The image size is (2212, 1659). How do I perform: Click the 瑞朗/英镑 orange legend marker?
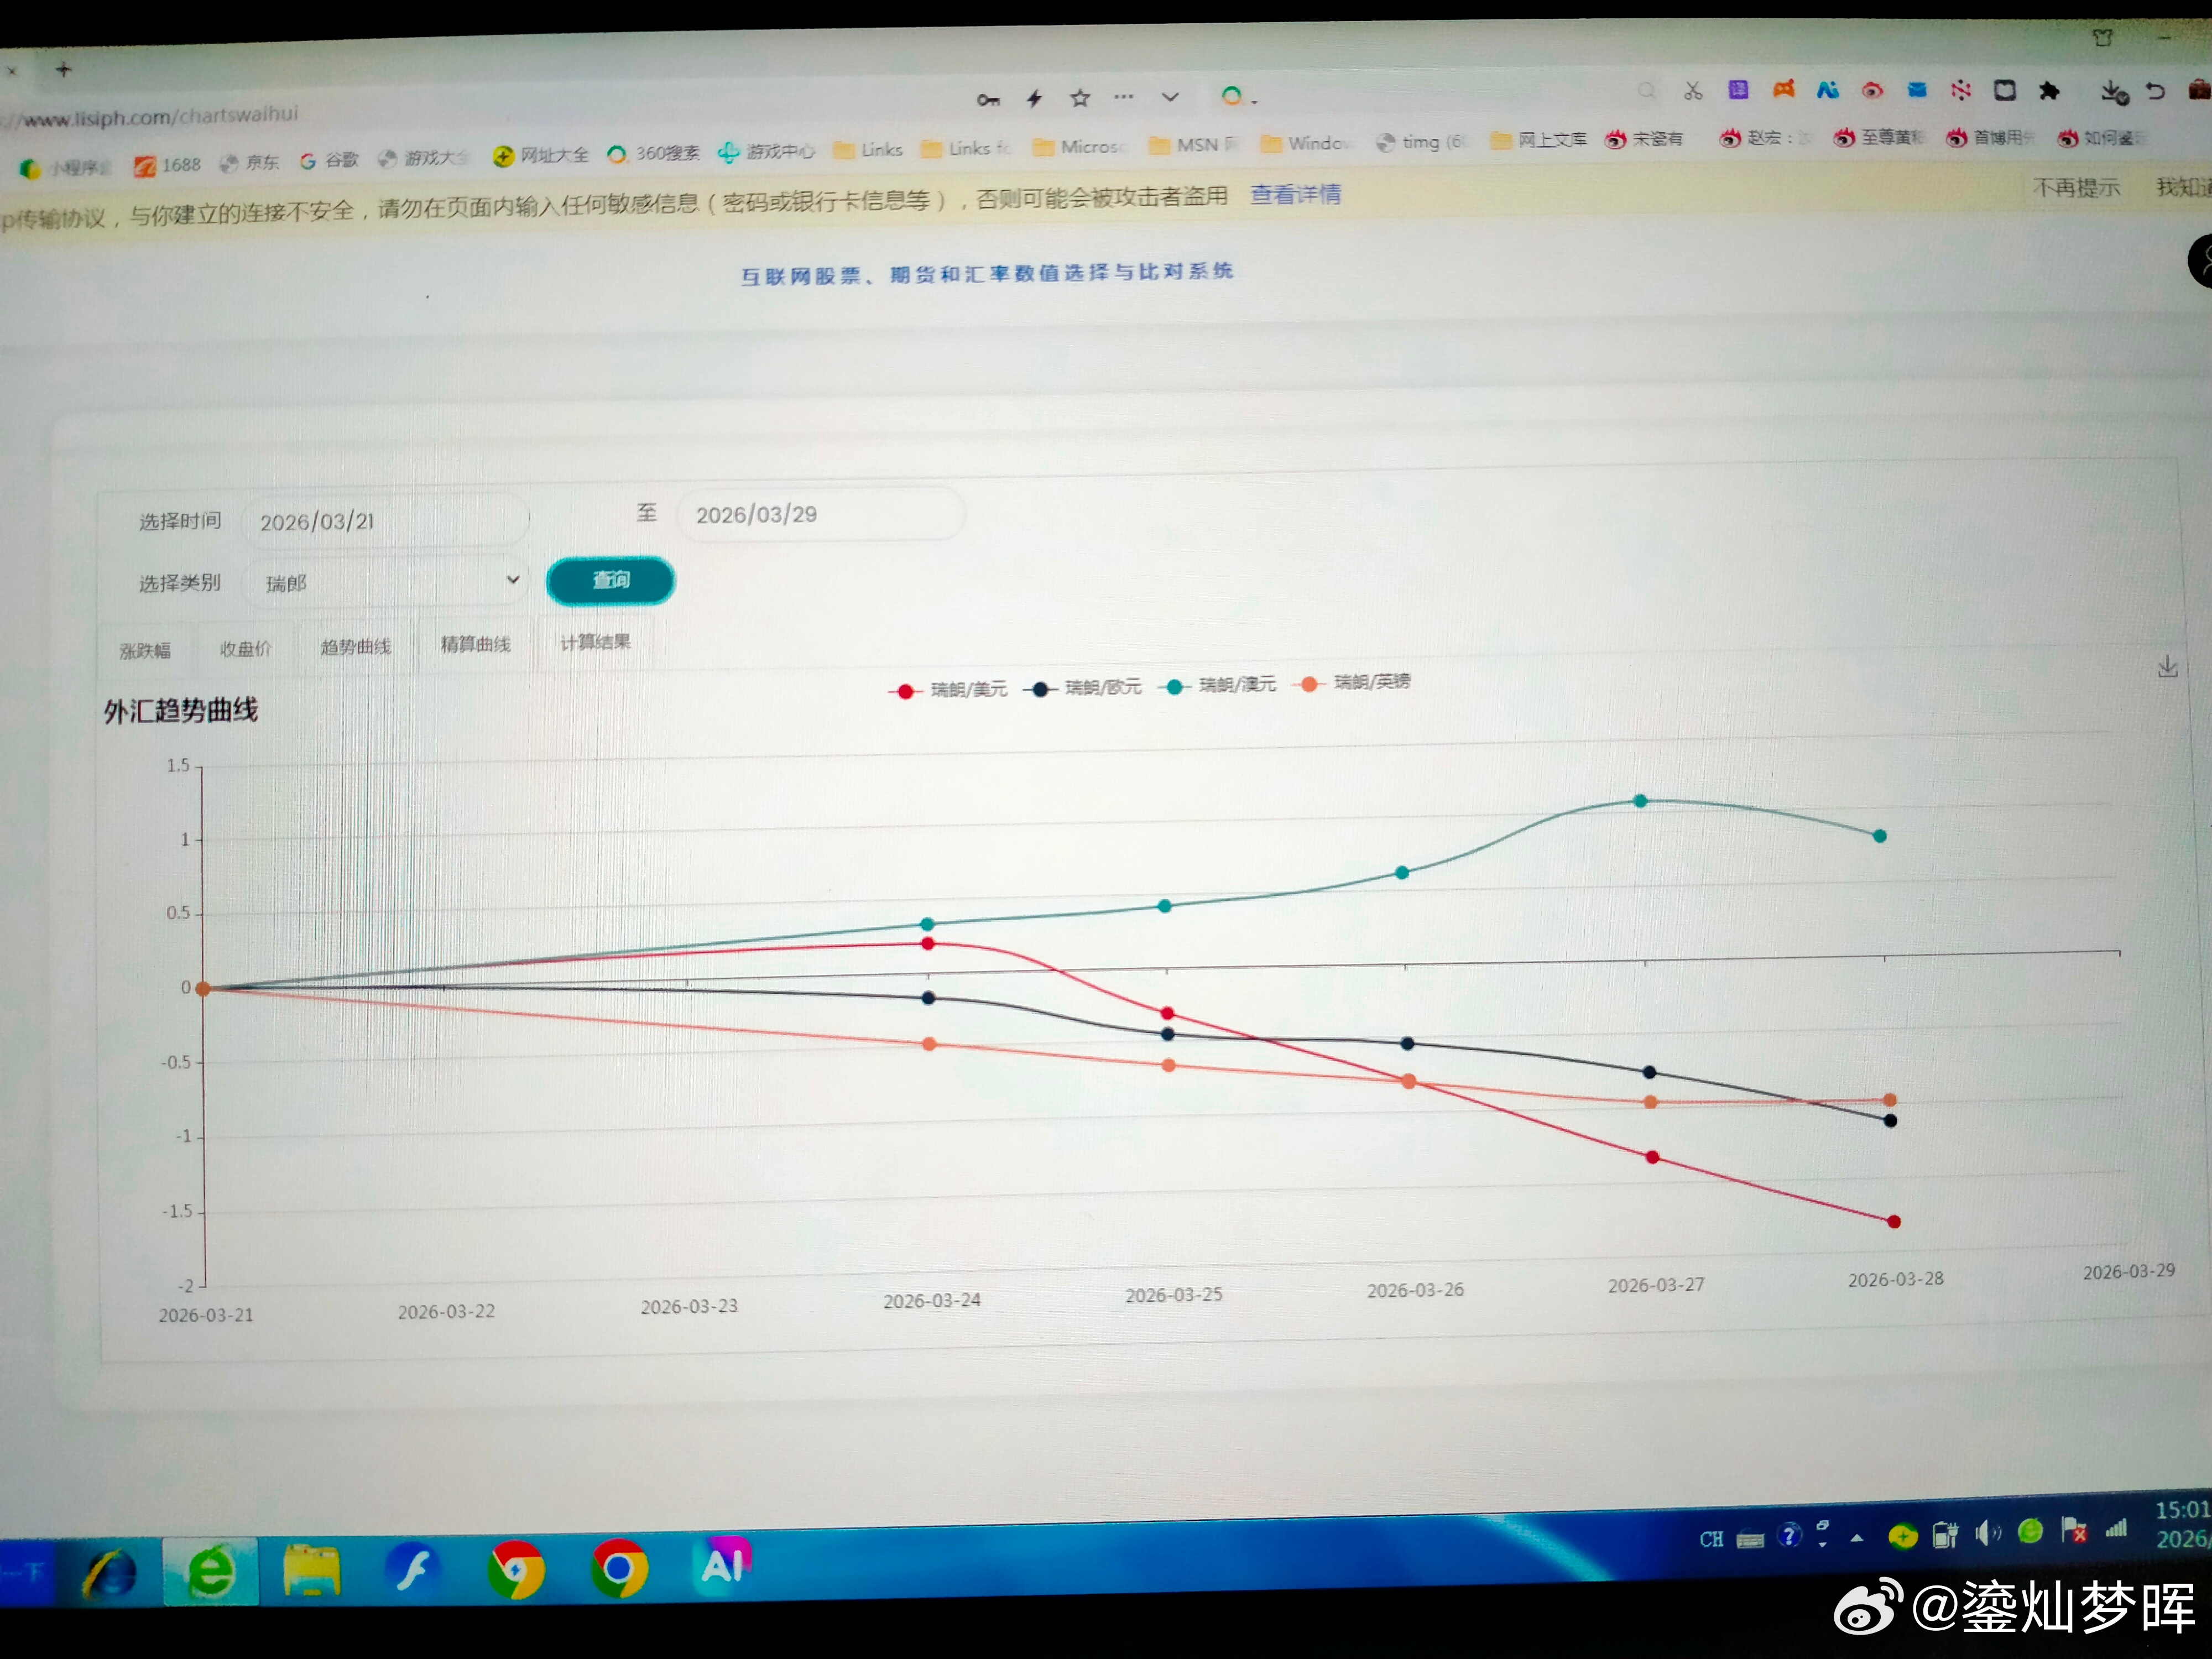click(x=1309, y=684)
